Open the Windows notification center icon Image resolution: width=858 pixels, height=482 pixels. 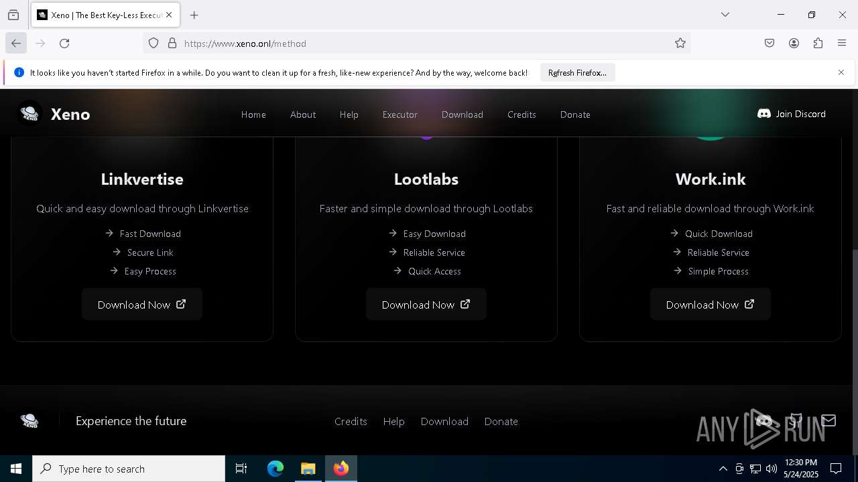pyautogui.click(x=836, y=469)
